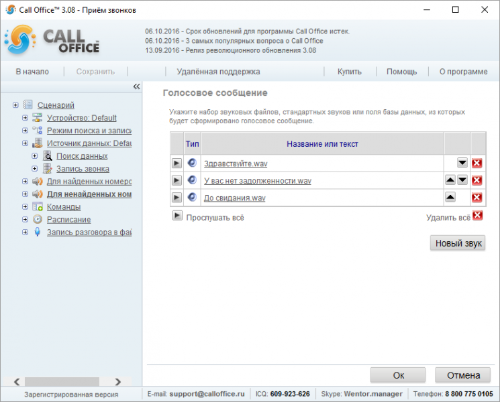The width and height of the screenshot is (500, 402).
Task: Click speaker icon for Для ненайденных номеров
Action: (x=38, y=194)
